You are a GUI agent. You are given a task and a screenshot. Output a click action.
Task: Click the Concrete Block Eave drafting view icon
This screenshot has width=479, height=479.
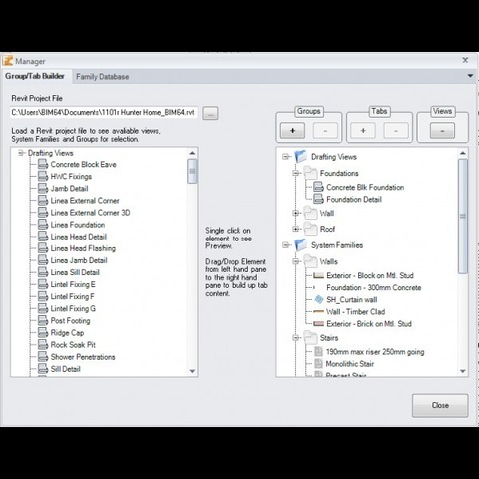tap(43, 164)
